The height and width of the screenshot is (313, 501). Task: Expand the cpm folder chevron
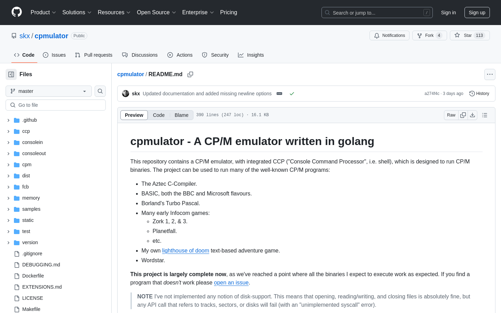point(8,164)
